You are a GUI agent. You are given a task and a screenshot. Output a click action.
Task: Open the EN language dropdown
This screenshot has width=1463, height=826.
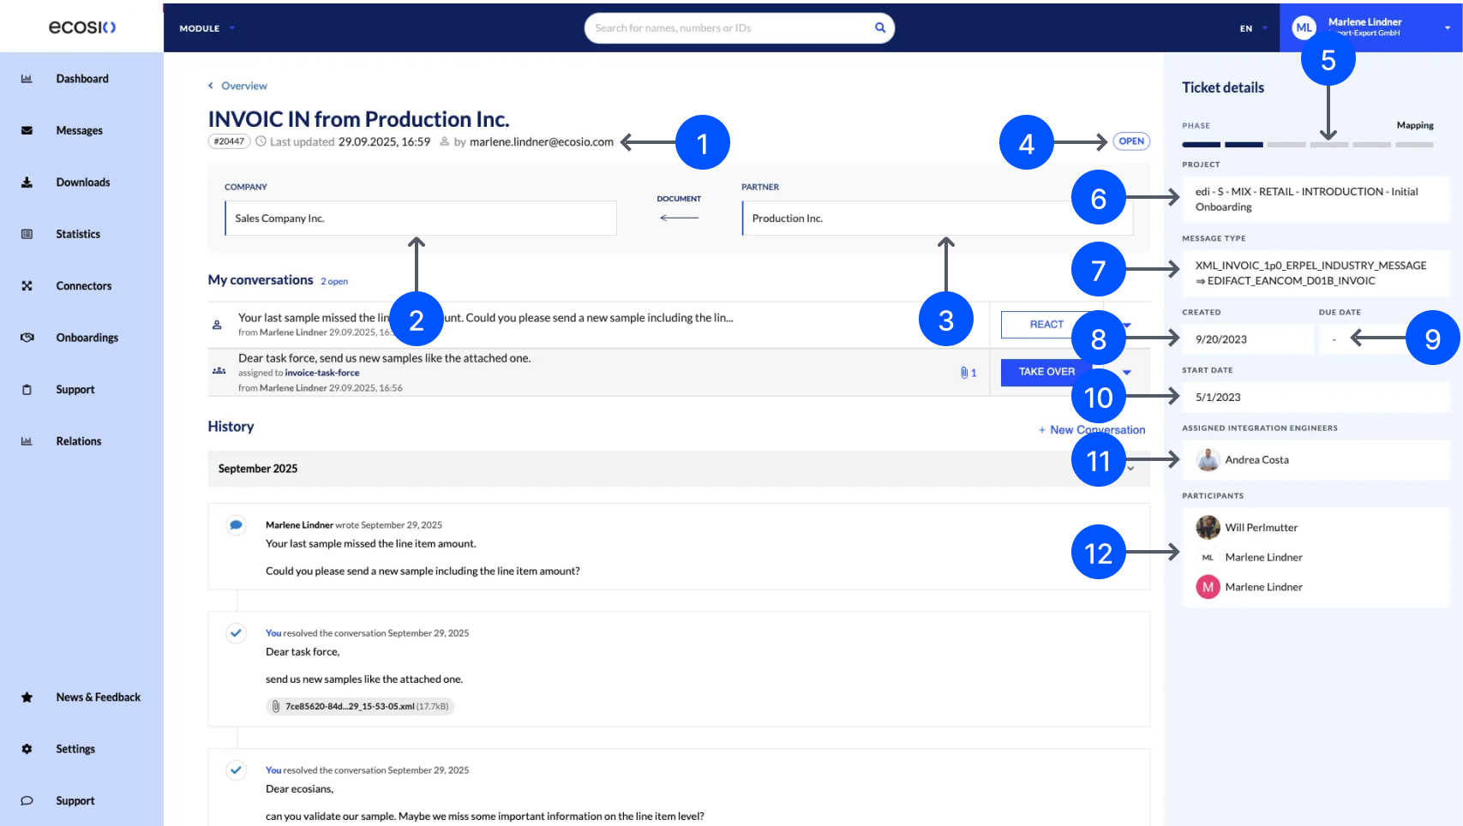point(1253,28)
